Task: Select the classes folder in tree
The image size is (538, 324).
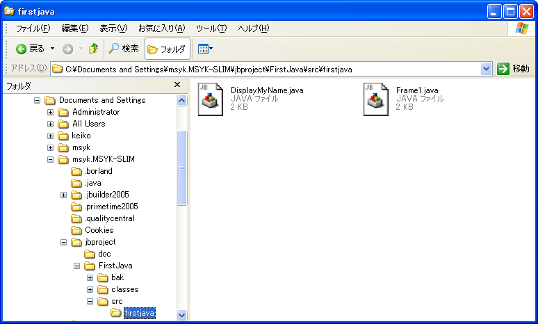Action: pos(124,289)
